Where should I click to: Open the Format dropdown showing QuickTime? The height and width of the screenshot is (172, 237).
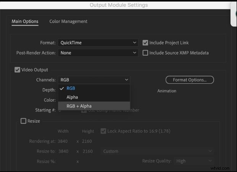pyautogui.click(x=98, y=43)
